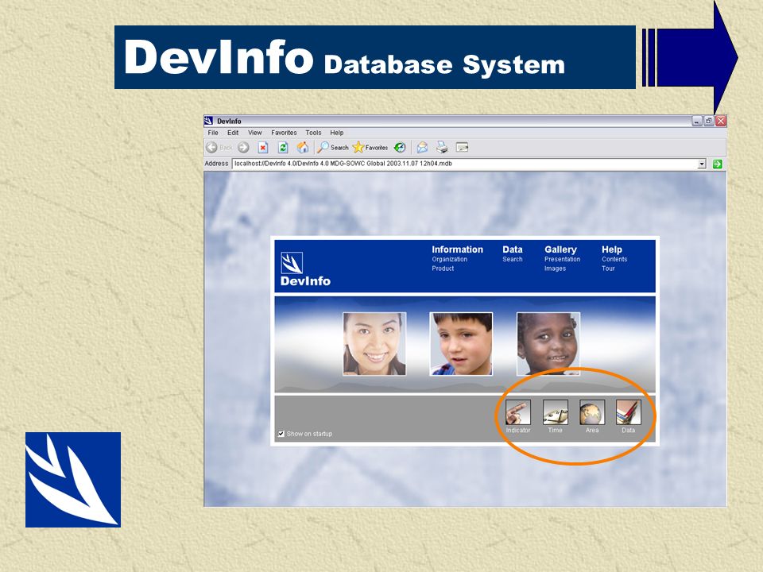Open the Indicator icon button

[517, 412]
